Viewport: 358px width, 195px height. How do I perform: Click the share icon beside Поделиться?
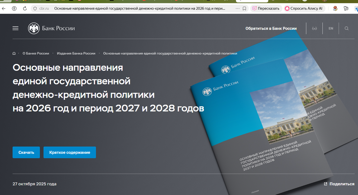pos(326,184)
